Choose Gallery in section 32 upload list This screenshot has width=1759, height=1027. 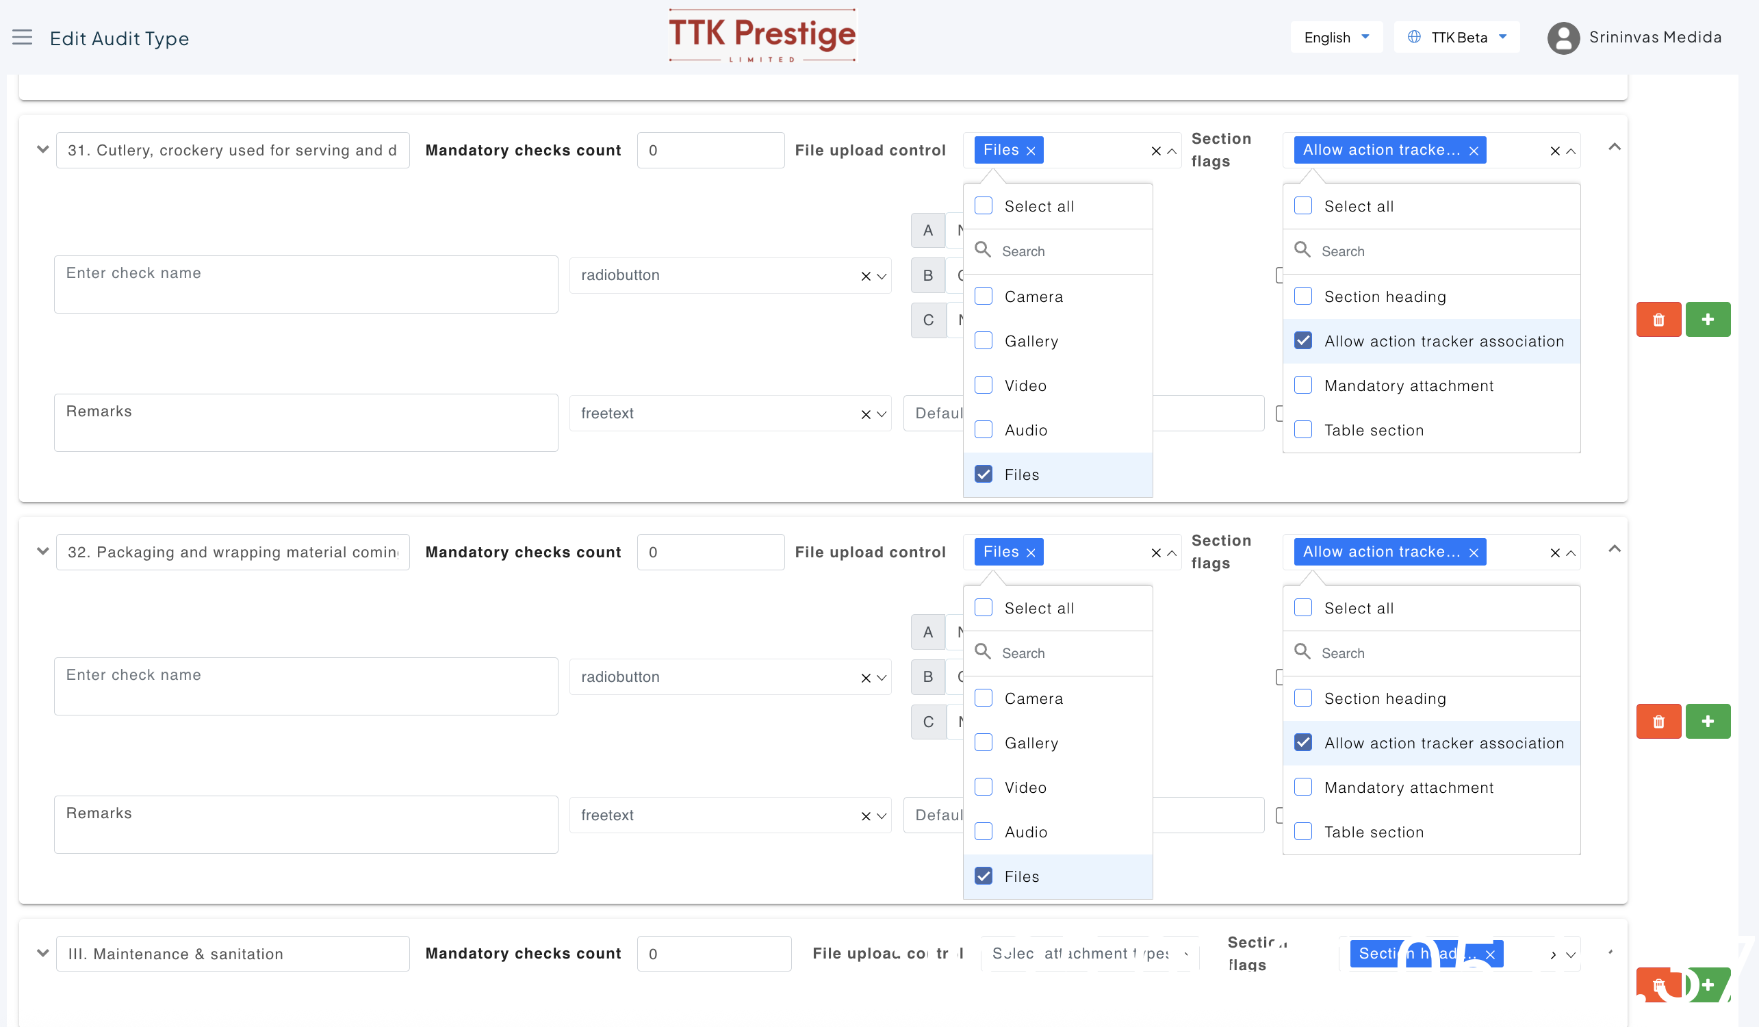click(x=984, y=743)
